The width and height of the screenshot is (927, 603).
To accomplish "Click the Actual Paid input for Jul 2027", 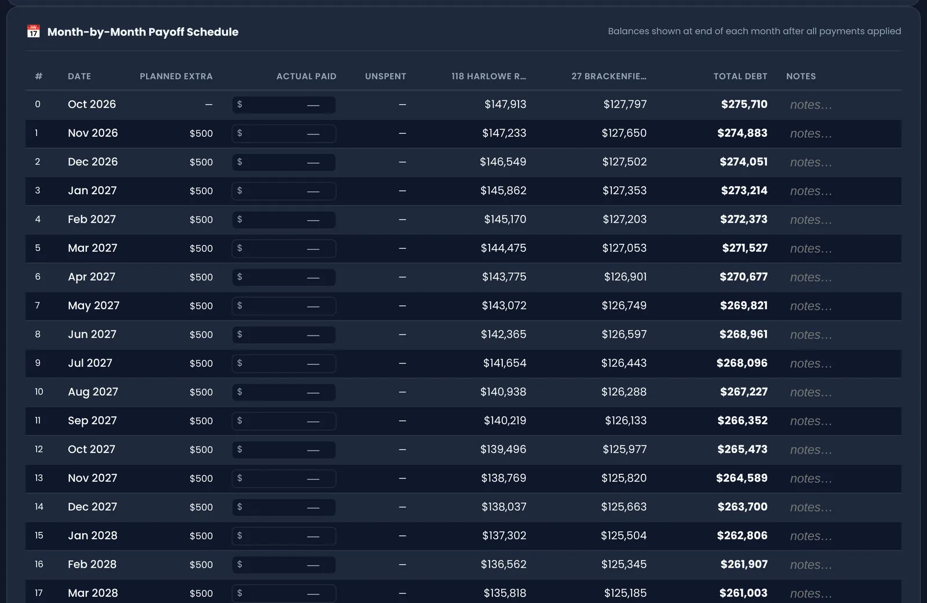I will point(284,363).
